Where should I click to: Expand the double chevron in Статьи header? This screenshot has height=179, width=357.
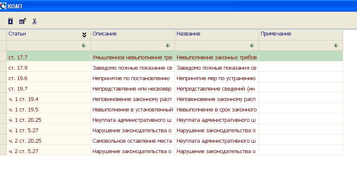tap(84, 35)
